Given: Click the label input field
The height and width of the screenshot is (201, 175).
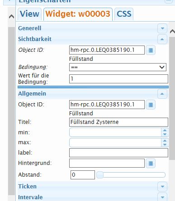Looking at the screenshot, I should point(118,153).
